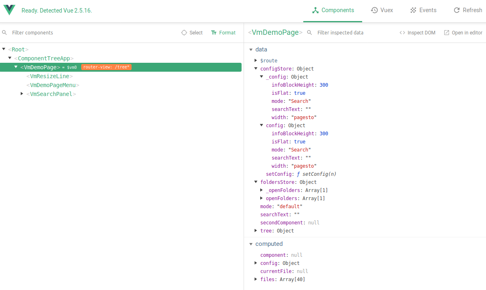The image size is (486, 290).
Task: Select the VmSearchPanel component
Action: [x=51, y=94]
